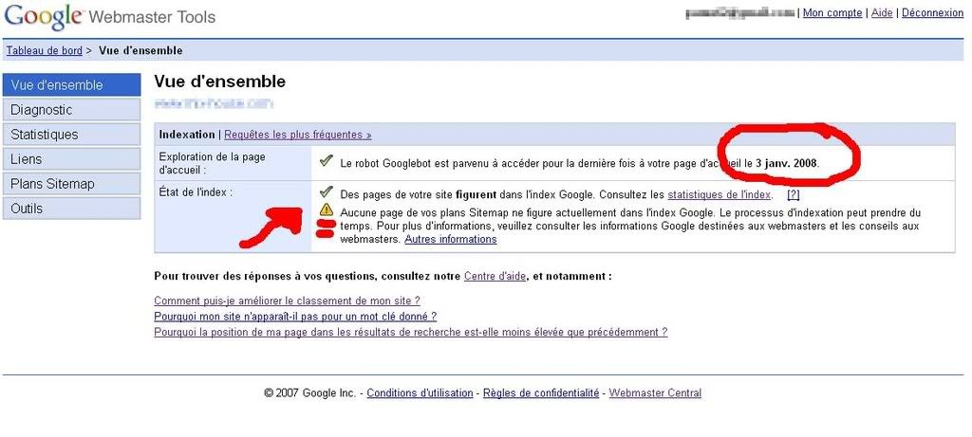
Task: Open 'Centre d'aide' link
Action: point(495,276)
